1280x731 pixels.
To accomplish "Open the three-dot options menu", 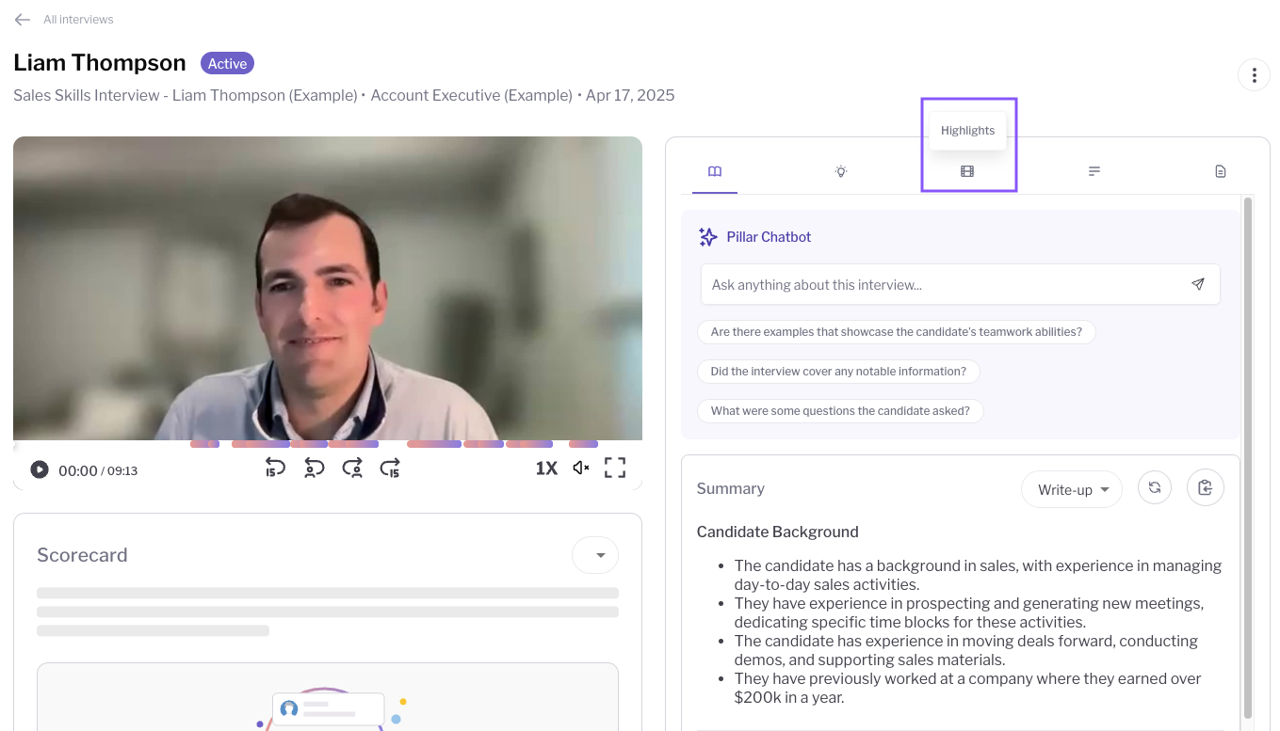I will (1254, 74).
